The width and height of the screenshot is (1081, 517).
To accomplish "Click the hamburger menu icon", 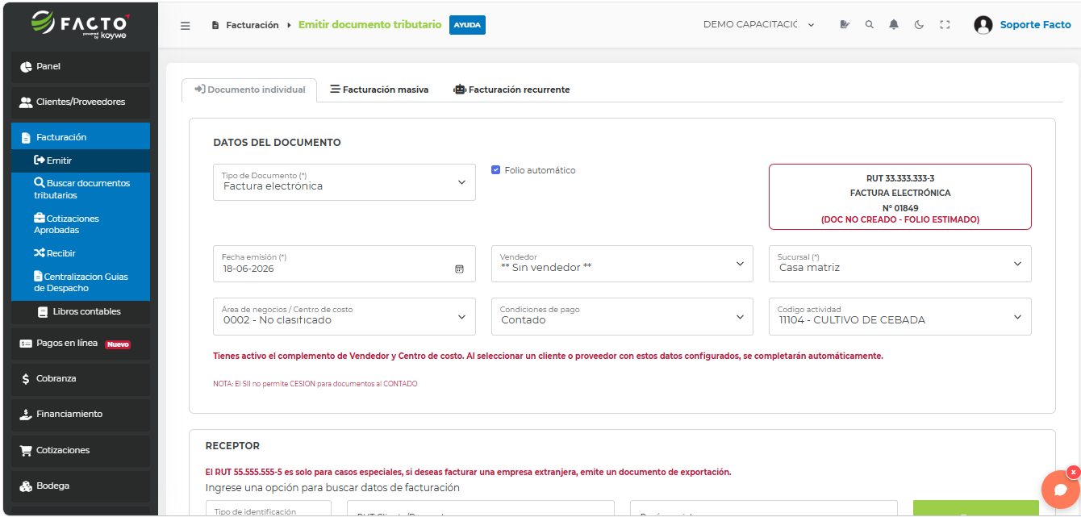I will [x=186, y=26].
